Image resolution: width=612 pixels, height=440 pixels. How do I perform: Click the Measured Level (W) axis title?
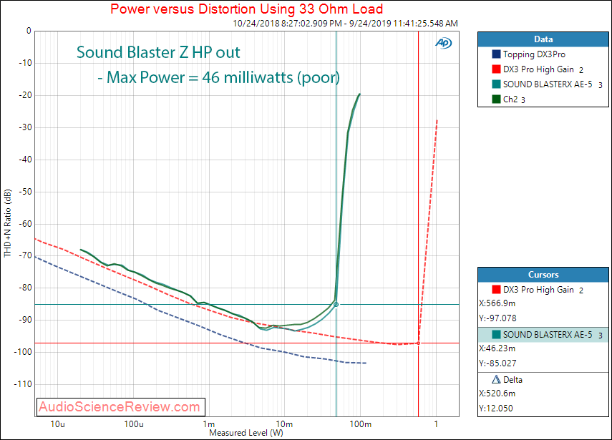pyautogui.click(x=246, y=433)
